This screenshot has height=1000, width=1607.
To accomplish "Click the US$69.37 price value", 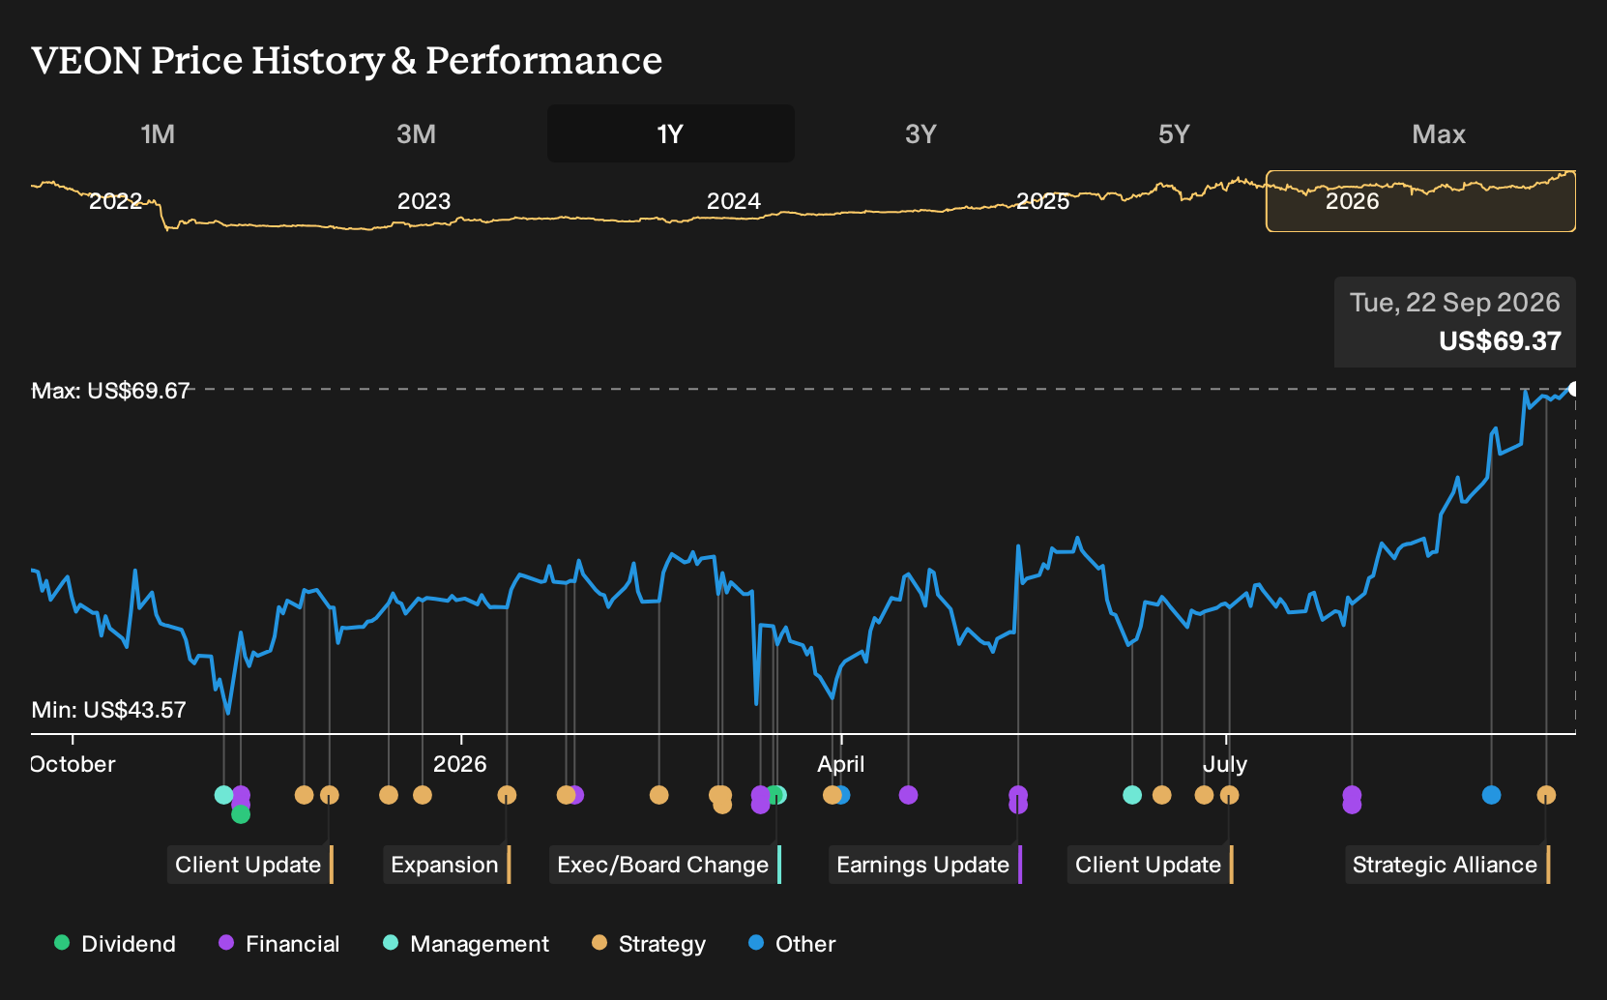I will pos(1500,341).
